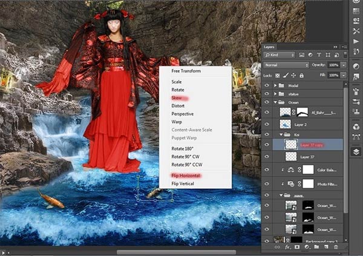Select Warp in the context menu

pos(177,122)
